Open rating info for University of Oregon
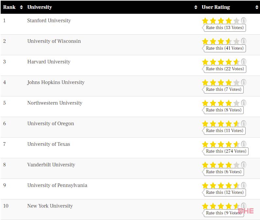The image size is (260, 220). (243, 124)
